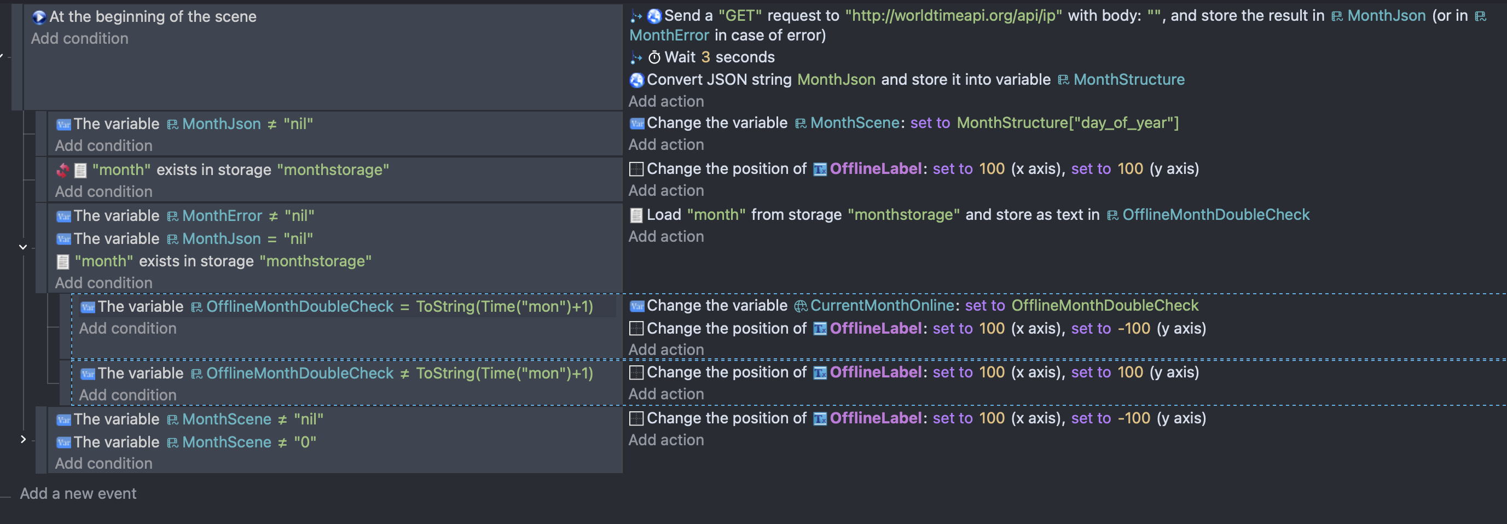Add condition under 'At the beginning of the scene'

click(79, 39)
